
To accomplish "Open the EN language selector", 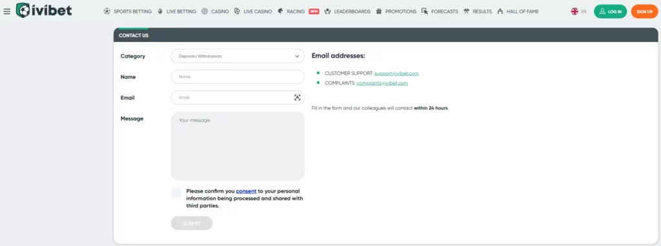I will (x=584, y=12).
